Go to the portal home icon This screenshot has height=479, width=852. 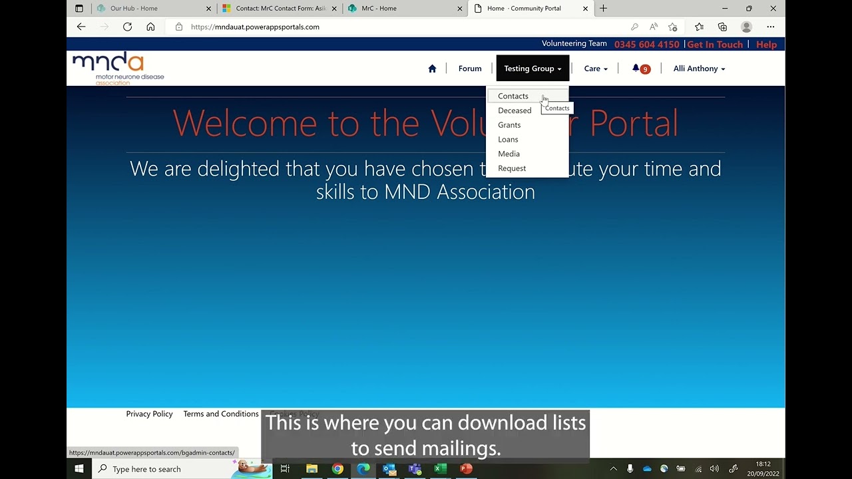click(x=432, y=69)
